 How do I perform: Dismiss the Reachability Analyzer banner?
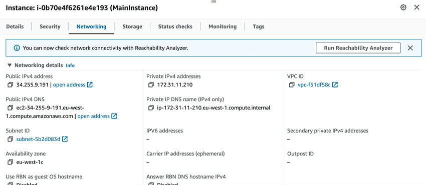[410, 48]
